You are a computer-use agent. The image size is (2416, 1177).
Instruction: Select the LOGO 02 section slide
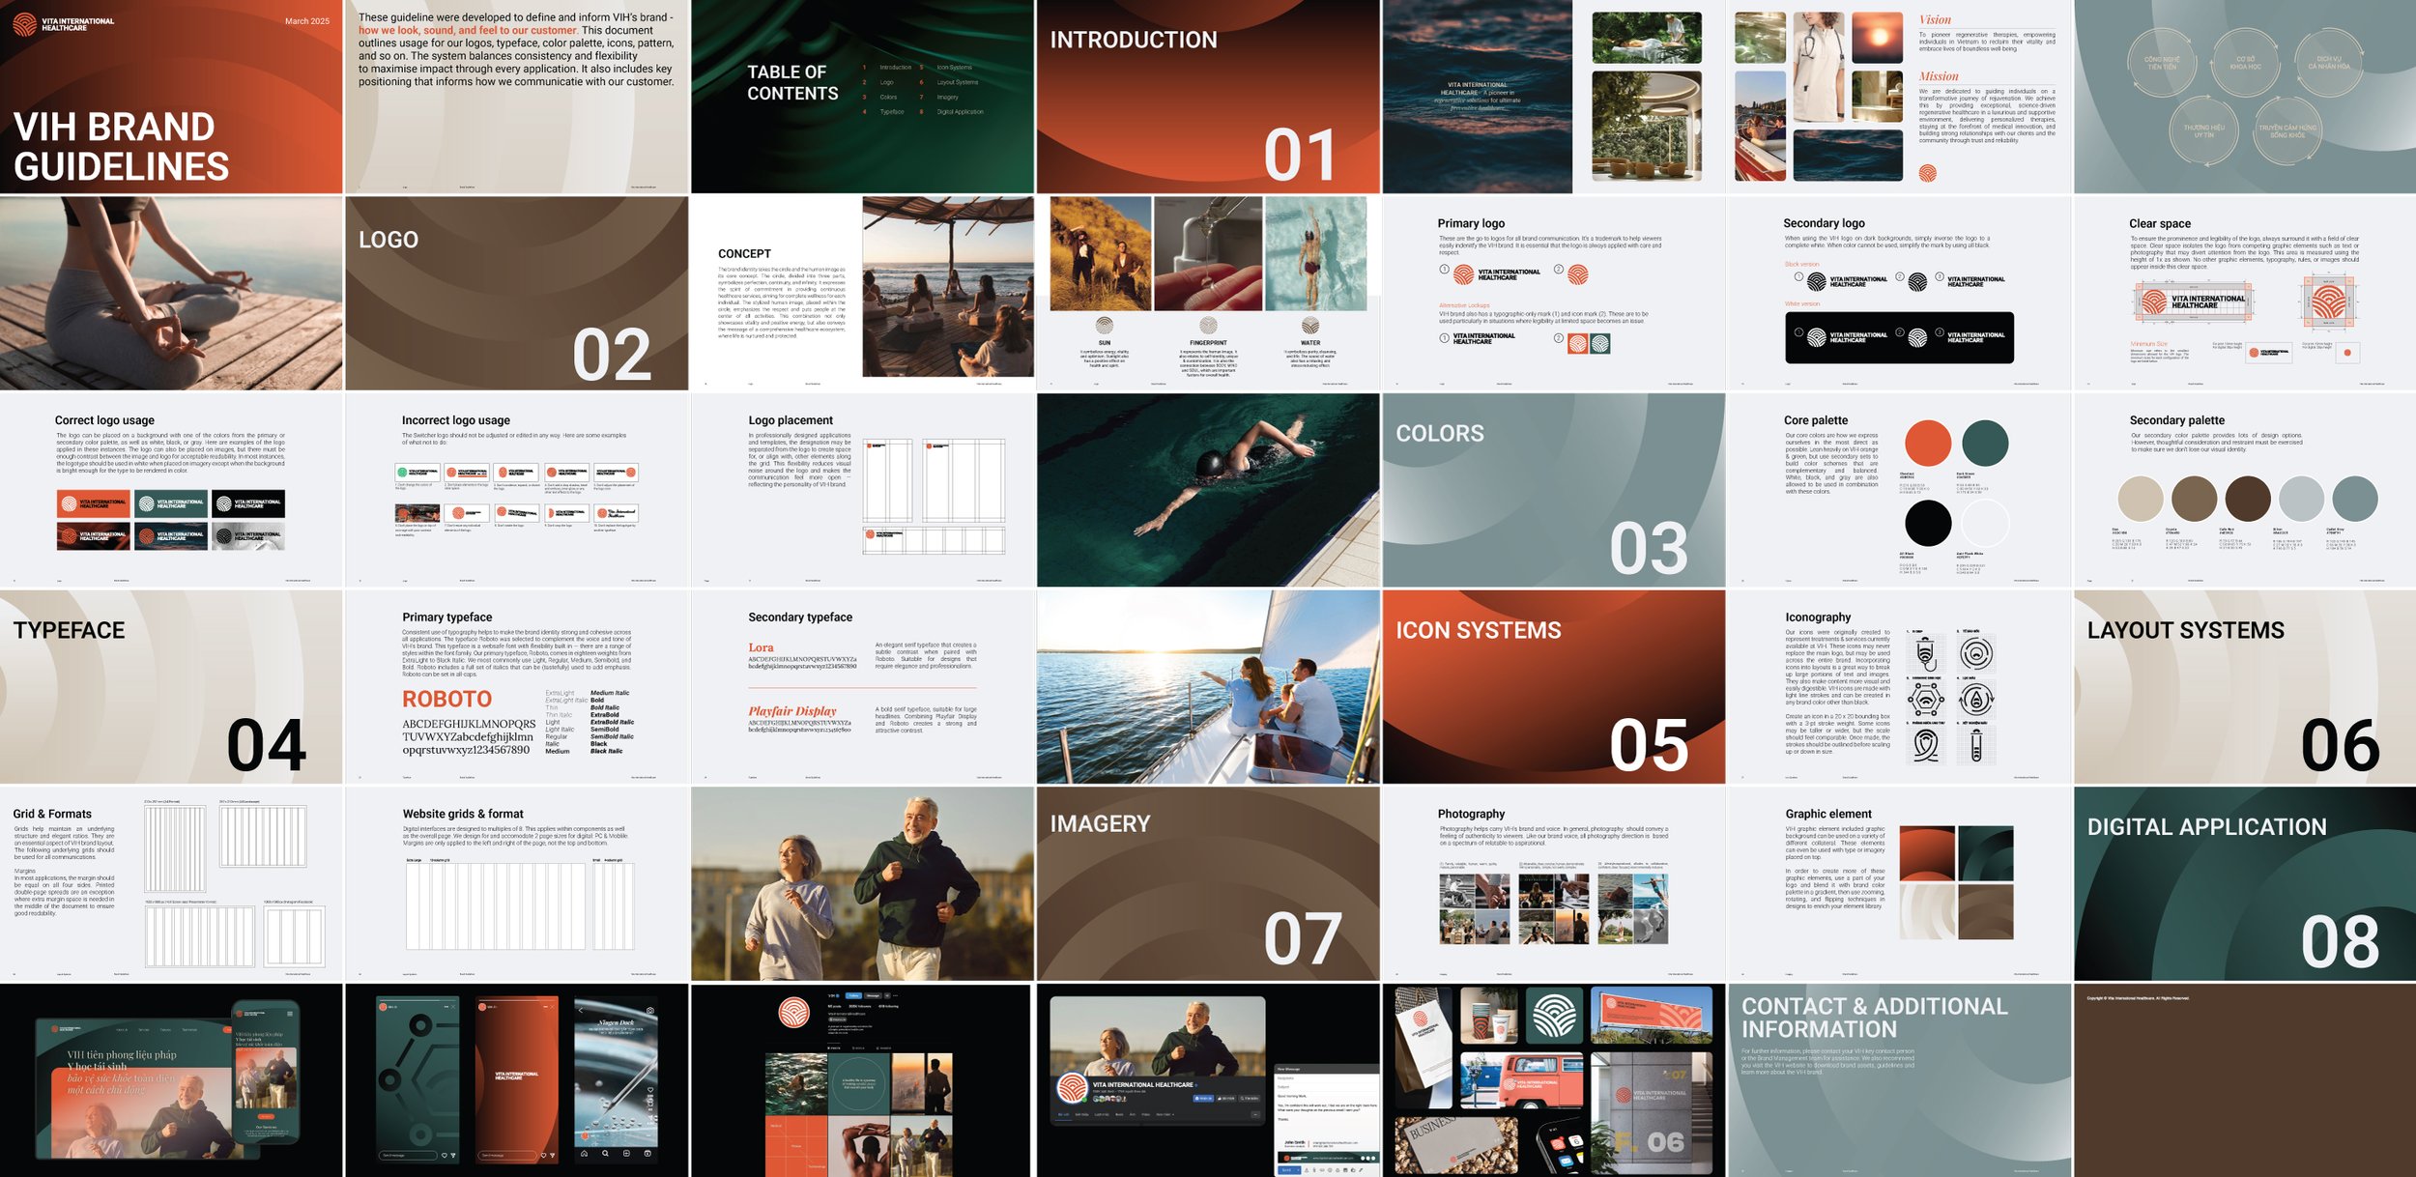coord(516,294)
